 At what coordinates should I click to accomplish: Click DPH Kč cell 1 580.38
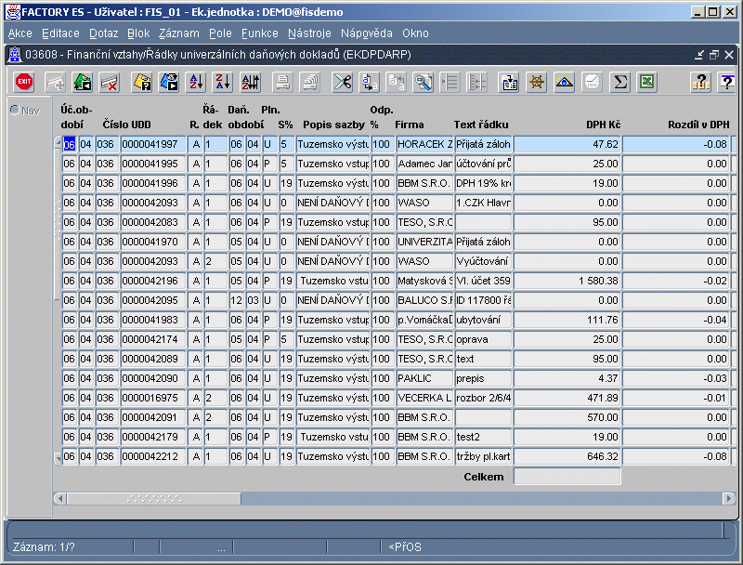tap(567, 281)
